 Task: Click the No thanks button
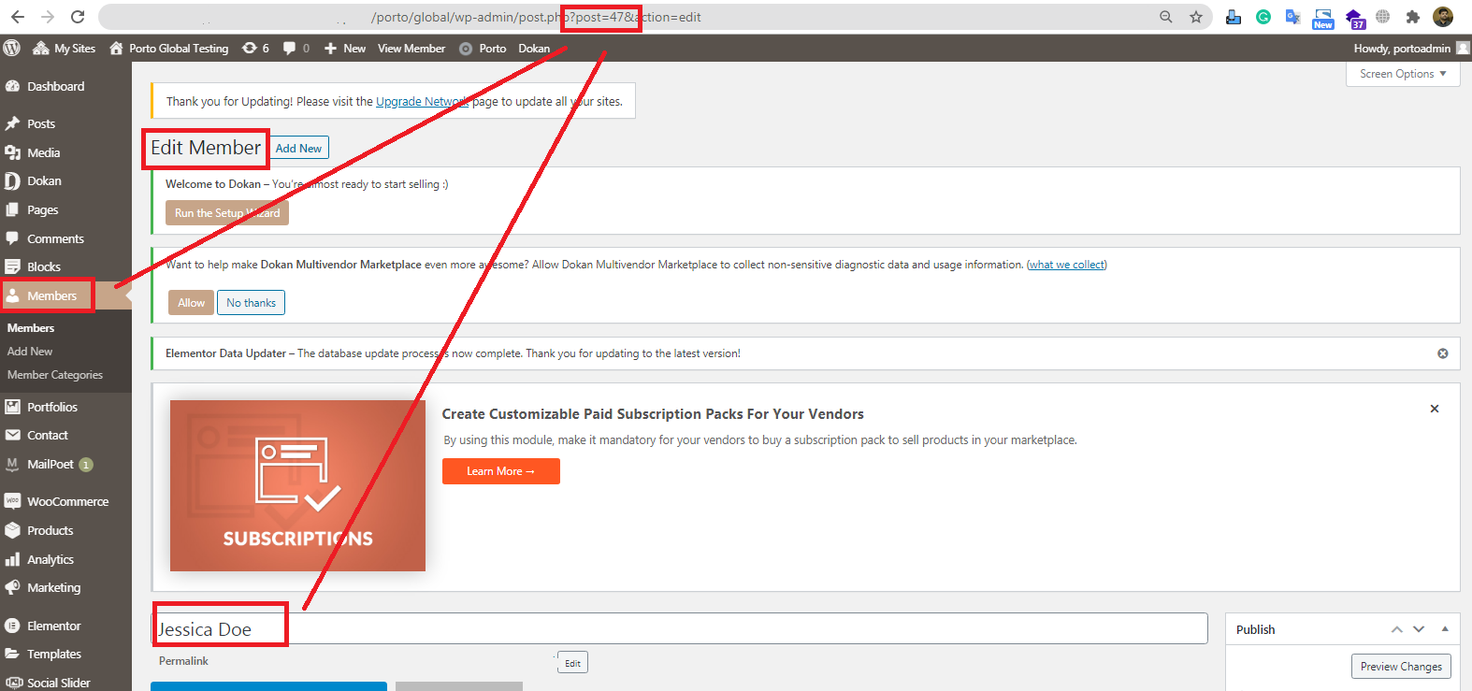251,303
